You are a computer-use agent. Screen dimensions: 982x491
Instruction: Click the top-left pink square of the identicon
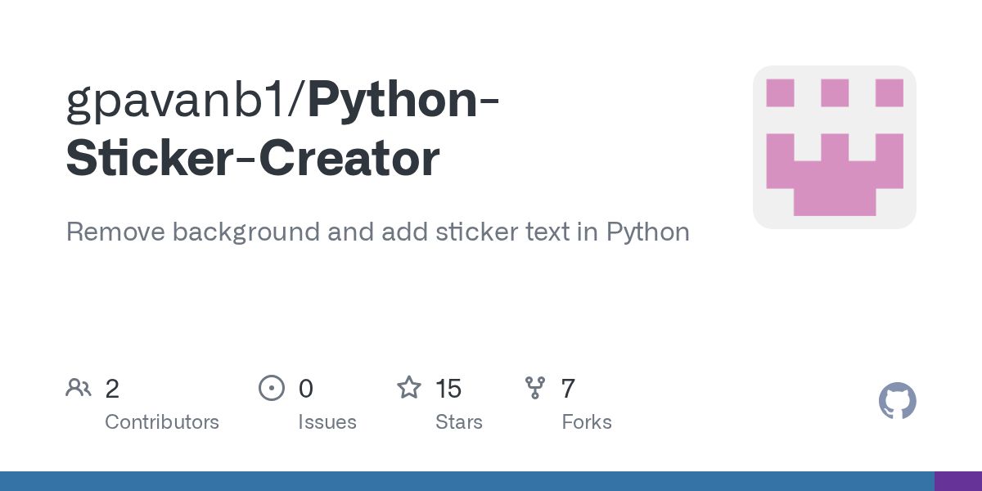780,92
